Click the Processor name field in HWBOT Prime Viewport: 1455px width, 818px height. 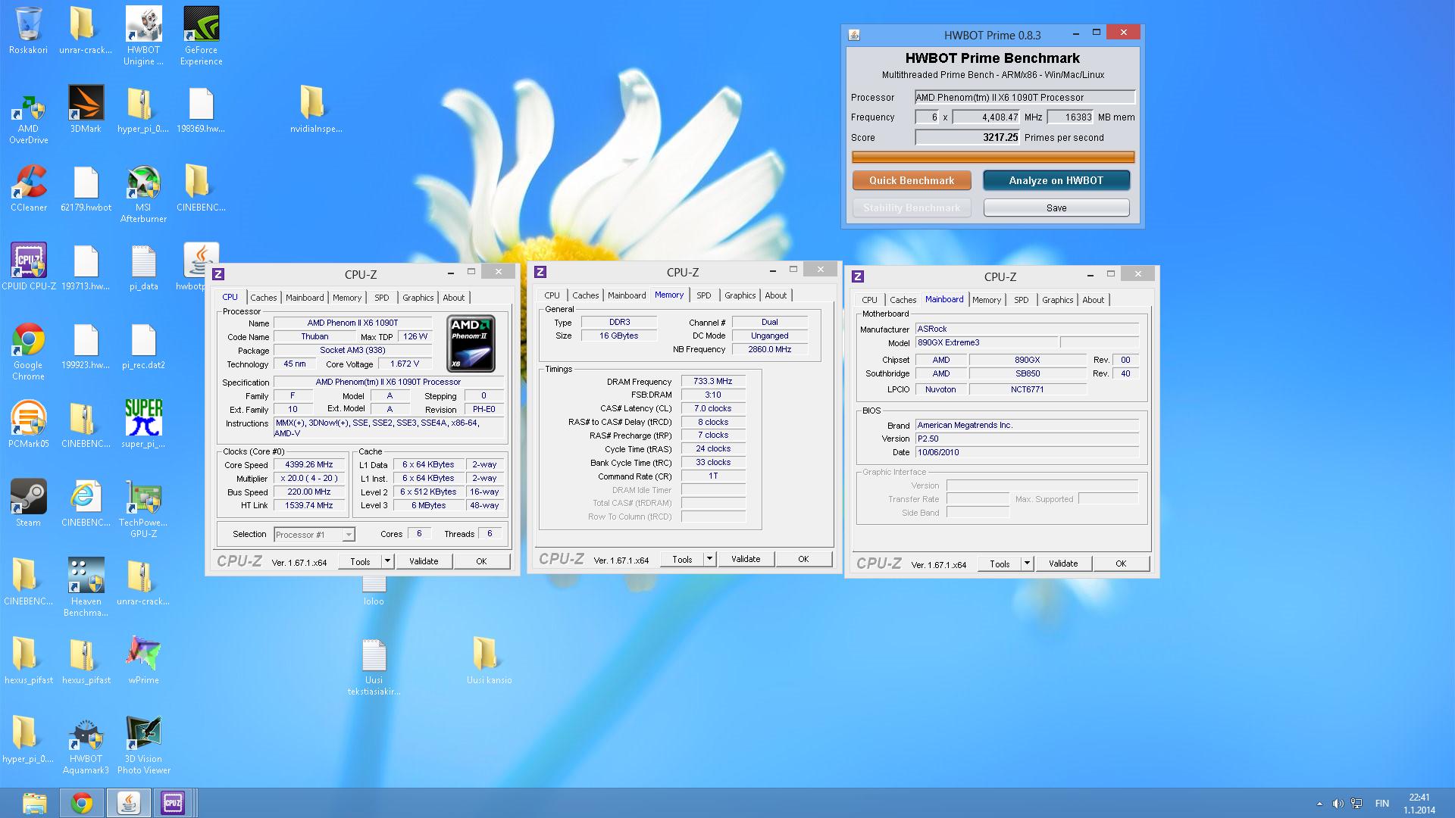[1025, 97]
